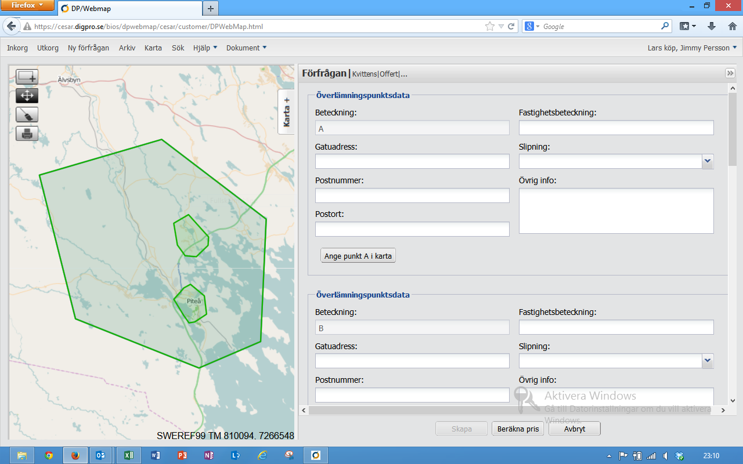The image size is (743, 464).
Task: Open the bookmarks list button
Action: (x=688, y=26)
